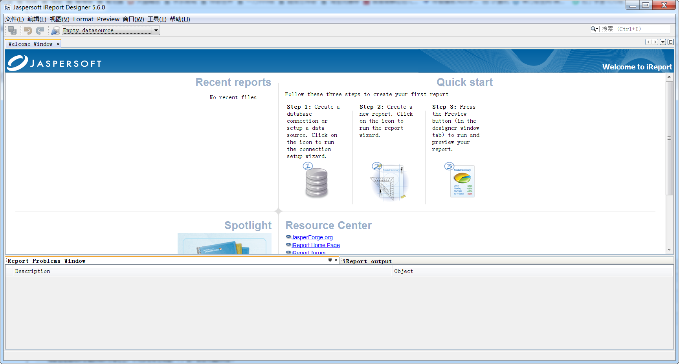Click the search magnifier options icon
Viewport: 679px width, 364px height.
[x=595, y=29]
